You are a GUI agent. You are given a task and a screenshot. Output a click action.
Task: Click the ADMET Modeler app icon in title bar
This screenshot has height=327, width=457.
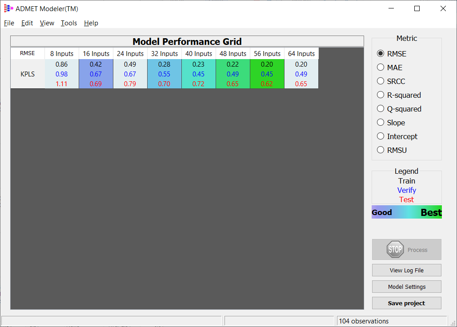click(9, 8)
